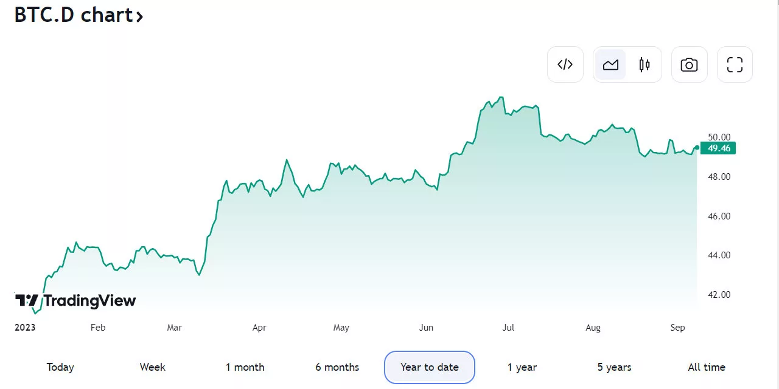Click the 49.46 current price label
This screenshot has height=389, width=779.
click(x=718, y=148)
